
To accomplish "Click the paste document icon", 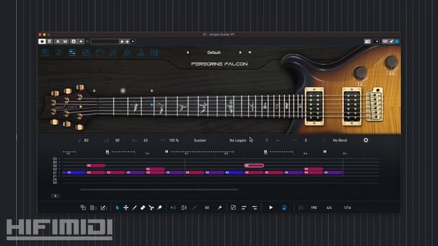I will click(93, 208).
